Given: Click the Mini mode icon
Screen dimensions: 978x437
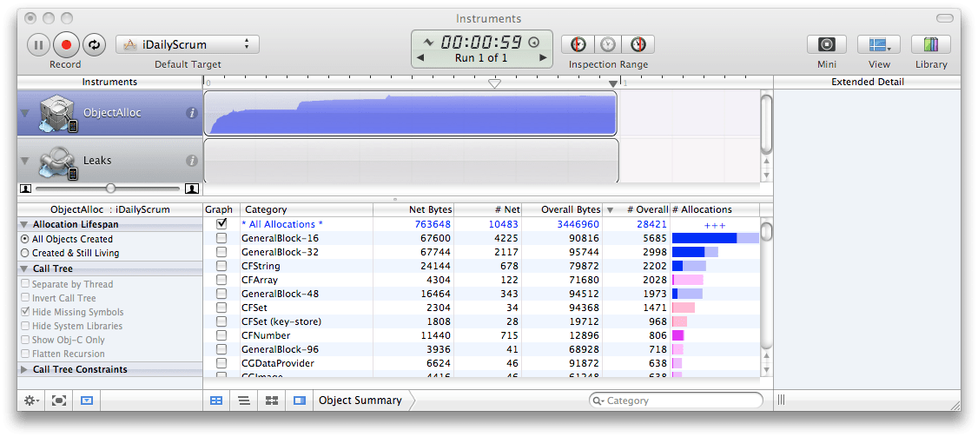Looking at the screenshot, I should [x=827, y=44].
